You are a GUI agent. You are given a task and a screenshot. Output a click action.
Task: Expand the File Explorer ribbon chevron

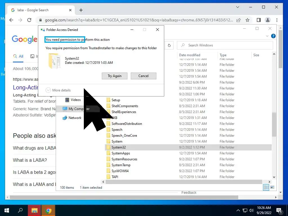pos(267,36)
